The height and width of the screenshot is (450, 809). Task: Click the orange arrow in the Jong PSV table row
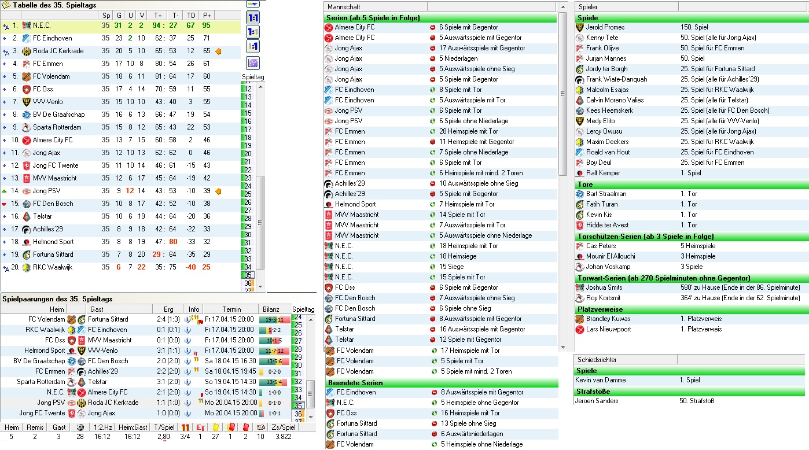(218, 191)
